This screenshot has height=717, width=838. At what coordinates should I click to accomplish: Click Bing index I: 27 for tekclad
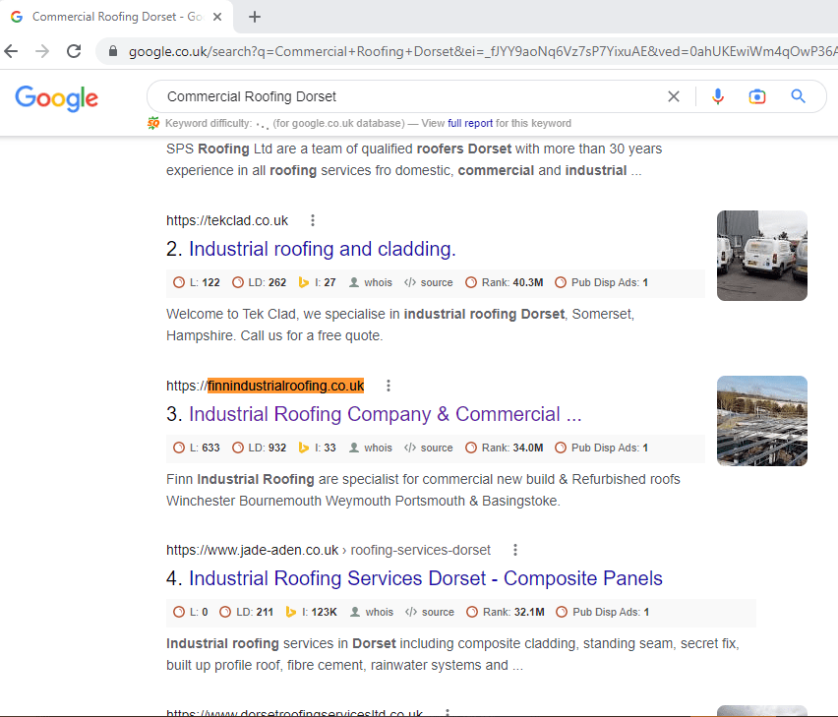(x=317, y=282)
